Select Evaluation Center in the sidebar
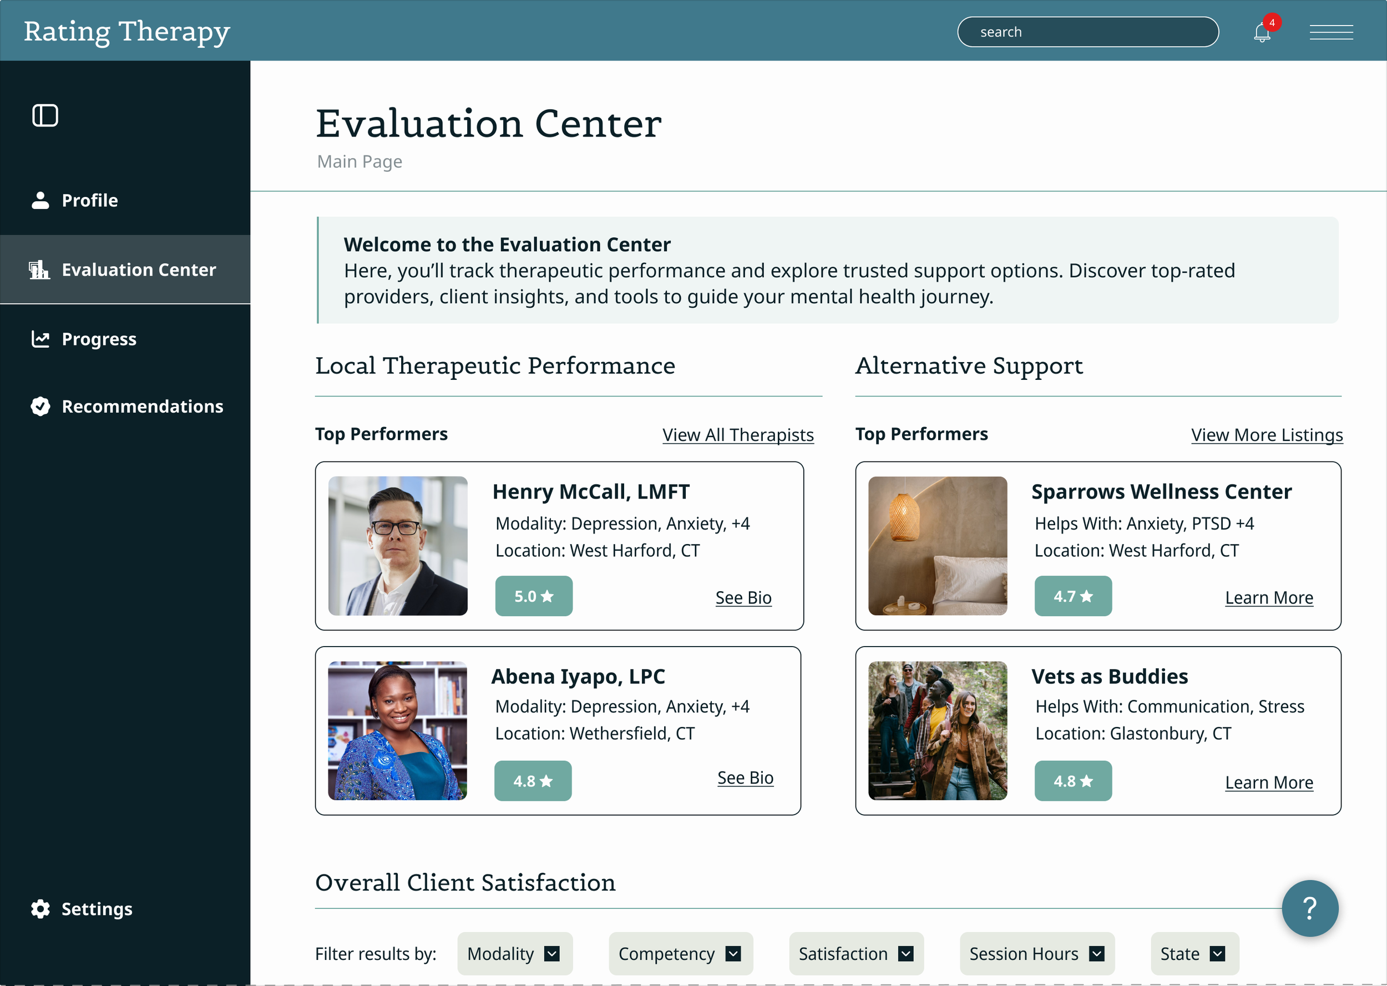1387x986 pixels. pos(139,270)
